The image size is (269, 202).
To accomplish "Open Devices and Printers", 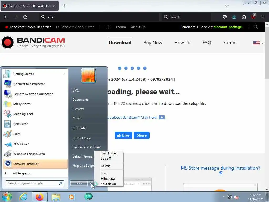I will point(86,147).
